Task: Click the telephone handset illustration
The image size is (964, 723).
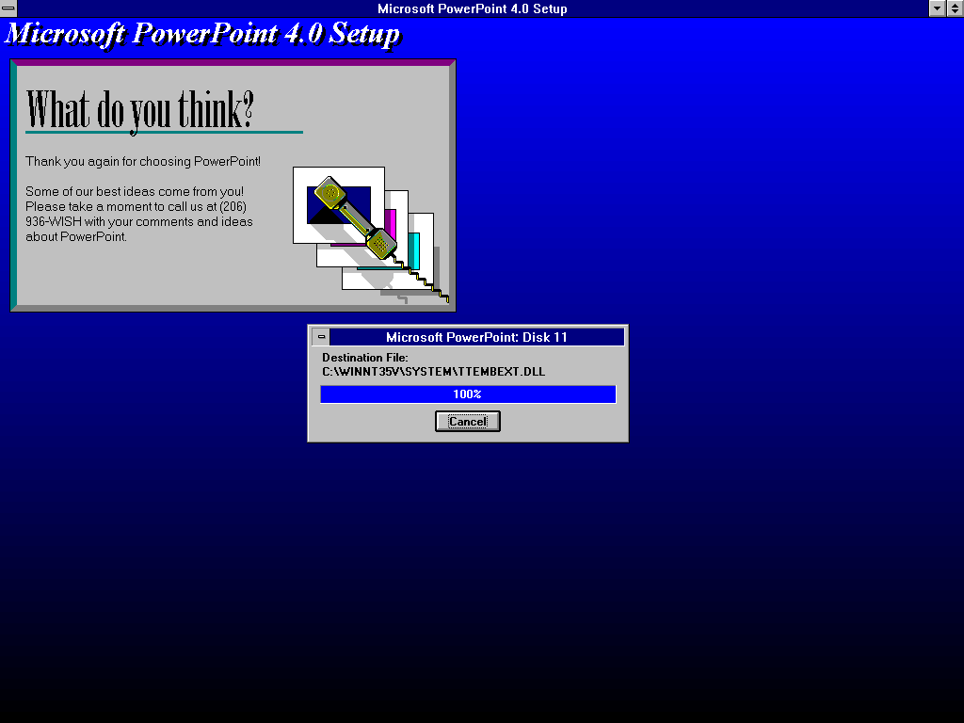Action: [x=356, y=218]
